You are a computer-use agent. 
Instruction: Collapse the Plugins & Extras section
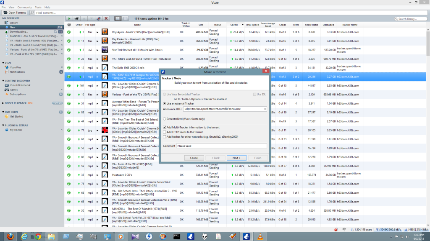tap(3, 126)
